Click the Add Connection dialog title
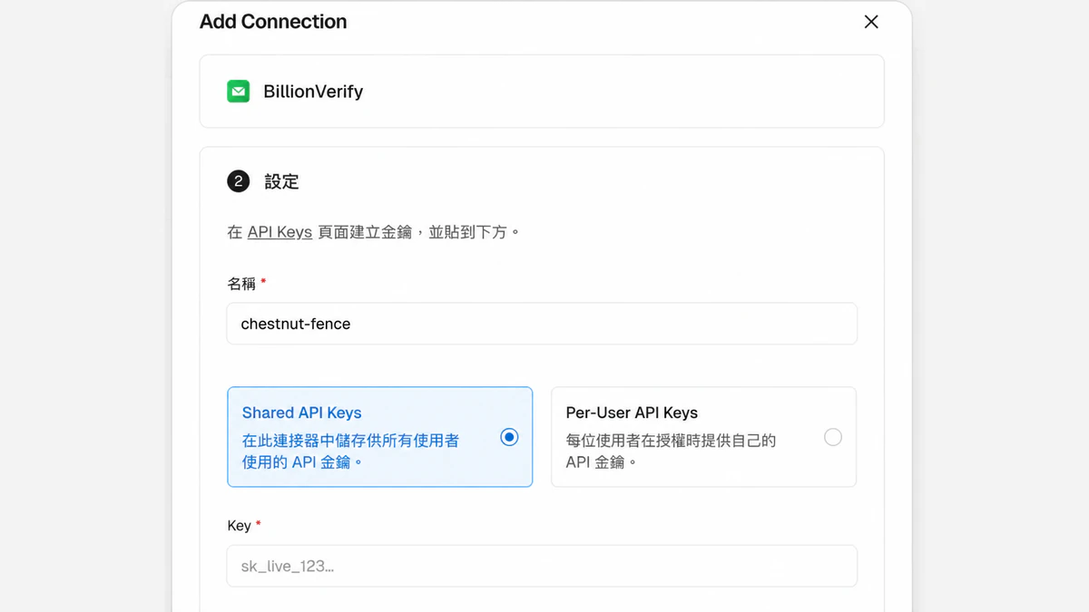This screenshot has width=1089, height=612. tap(273, 22)
